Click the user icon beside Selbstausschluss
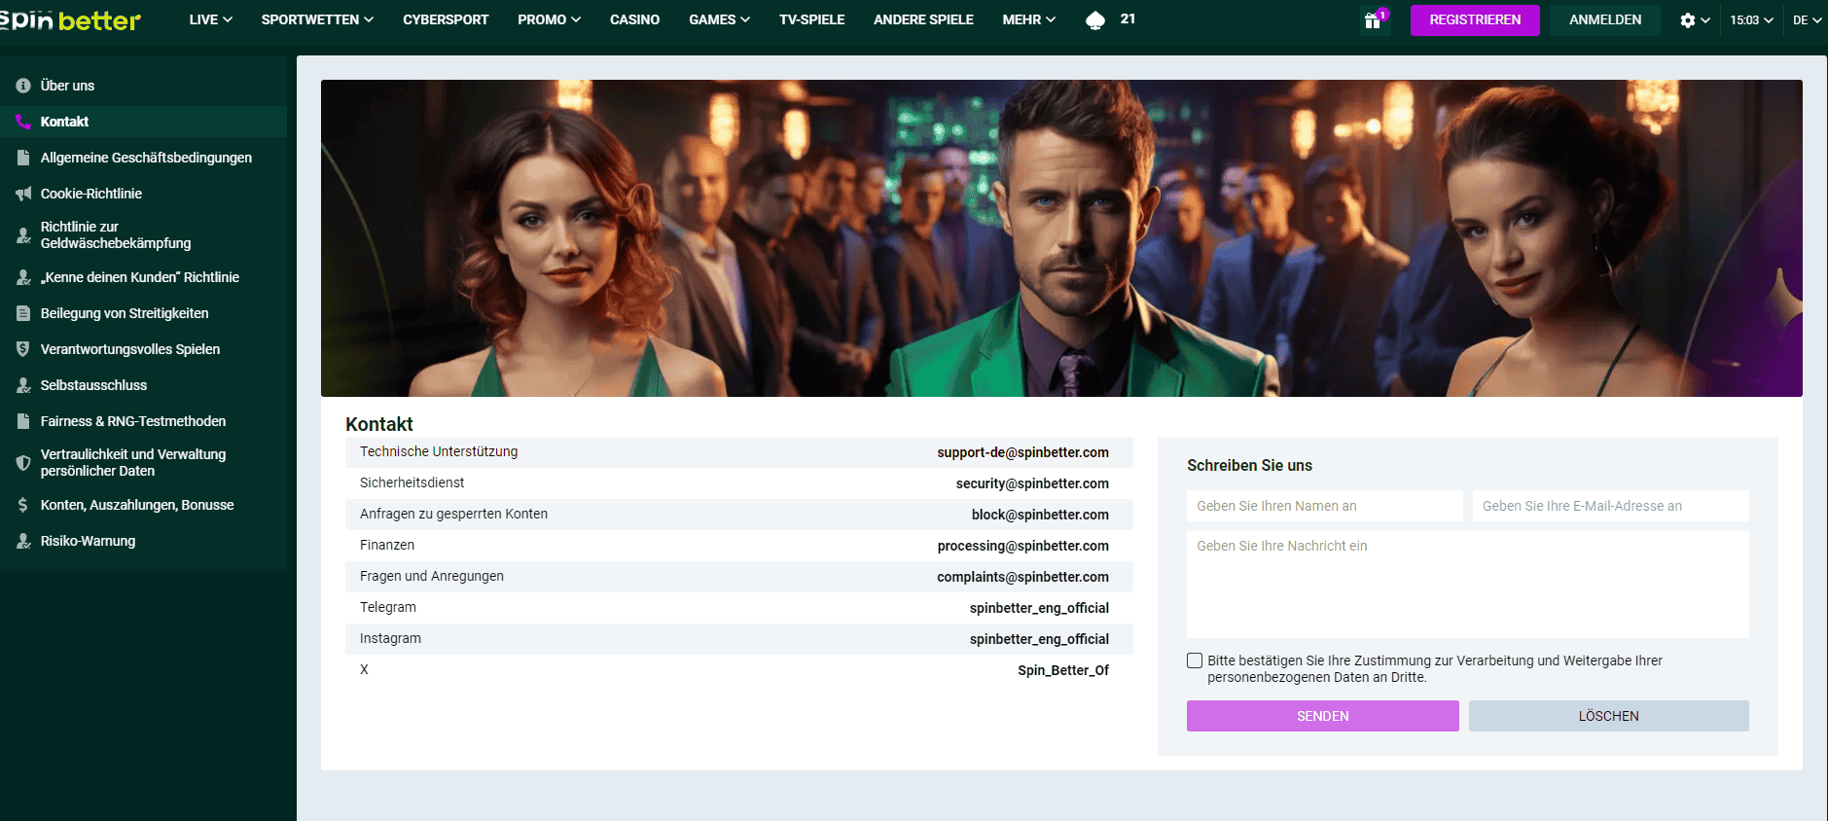The width and height of the screenshot is (1828, 821). click(x=23, y=385)
